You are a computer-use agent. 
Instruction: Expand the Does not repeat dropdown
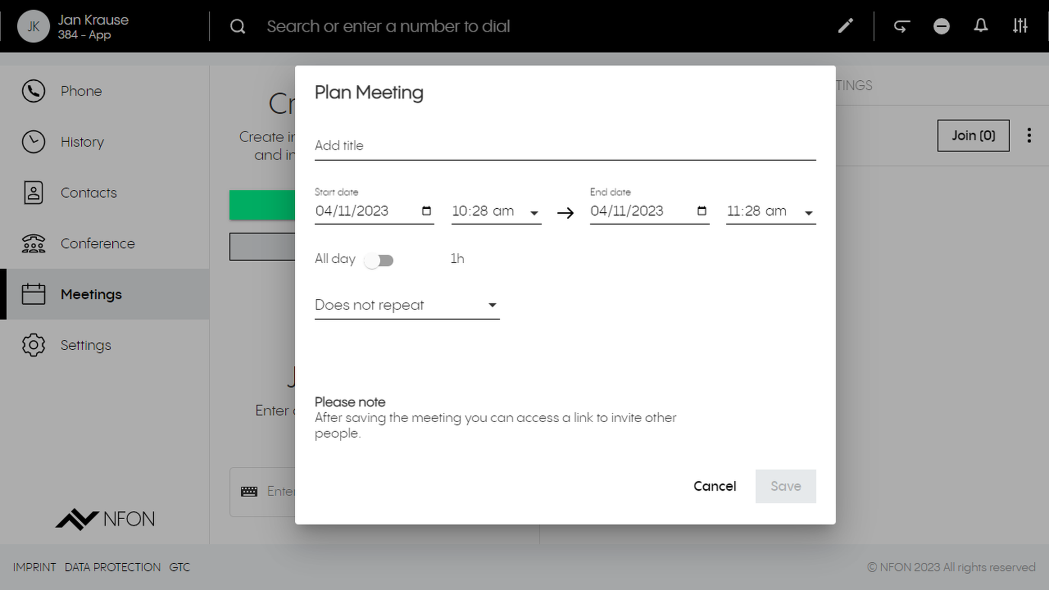click(406, 305)
